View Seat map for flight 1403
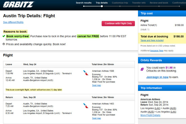 96,118
